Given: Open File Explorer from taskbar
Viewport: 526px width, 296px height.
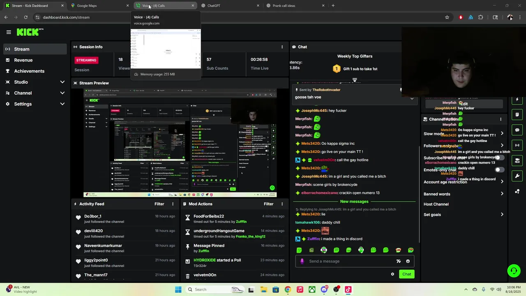Looking at the screenshot, I should point(263,289).
